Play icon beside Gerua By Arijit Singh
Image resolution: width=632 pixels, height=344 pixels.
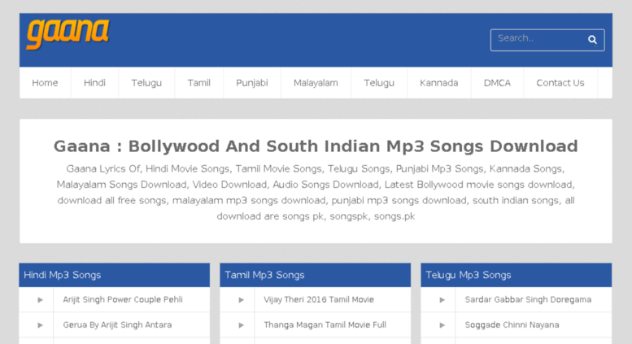coord(40,325)
